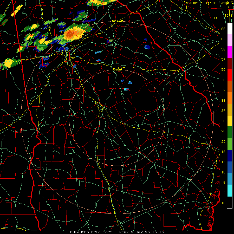Image resolution: width=234 pixels, height=234 pixels.
Task: Click the '22' value on the legend
Action: click(x=223, y=141)
